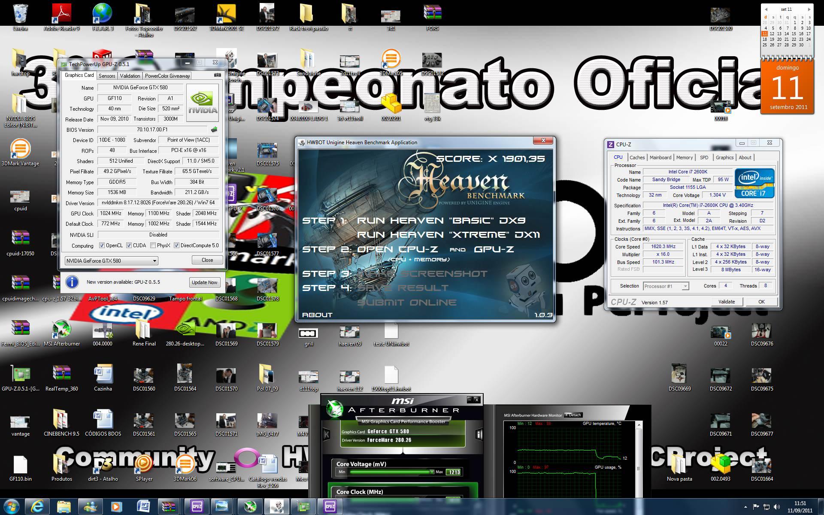The height and width of the screenshot is (515, 824).
Task: Click the Afterburner Kombustor 'K' side button
Action: 326,435
